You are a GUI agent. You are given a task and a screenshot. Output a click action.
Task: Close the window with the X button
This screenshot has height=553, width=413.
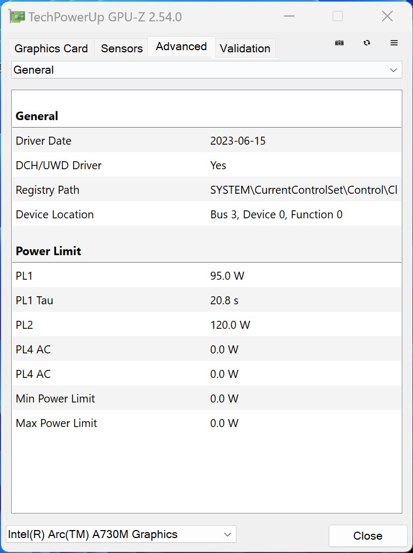pos(387,16)
